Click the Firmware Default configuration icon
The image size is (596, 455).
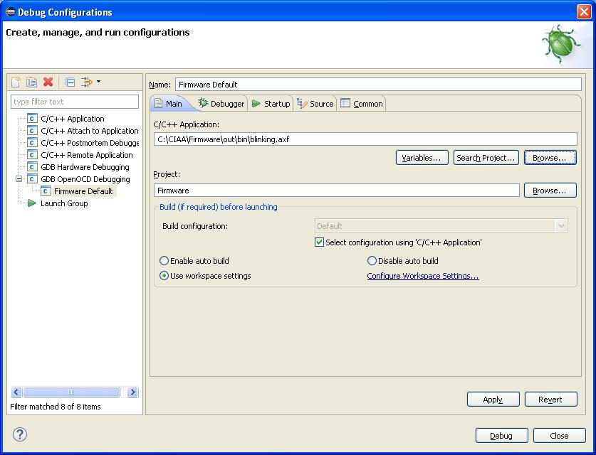click(x=46, y=191)
